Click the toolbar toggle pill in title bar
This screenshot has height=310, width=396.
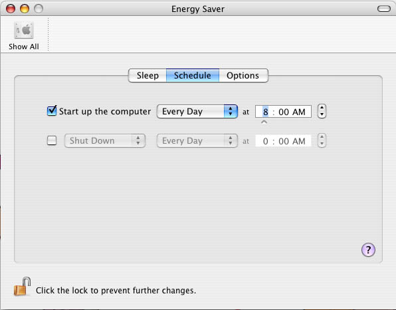point(384,9)
